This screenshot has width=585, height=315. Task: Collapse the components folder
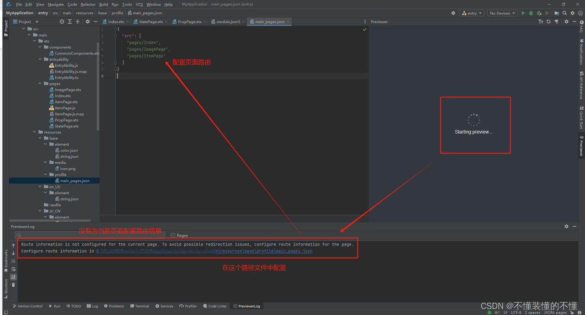40,47
